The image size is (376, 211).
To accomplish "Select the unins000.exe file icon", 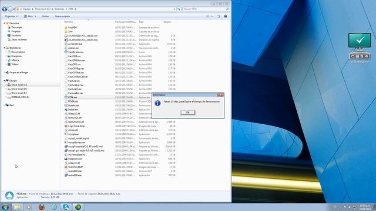I will coord(66,175).
